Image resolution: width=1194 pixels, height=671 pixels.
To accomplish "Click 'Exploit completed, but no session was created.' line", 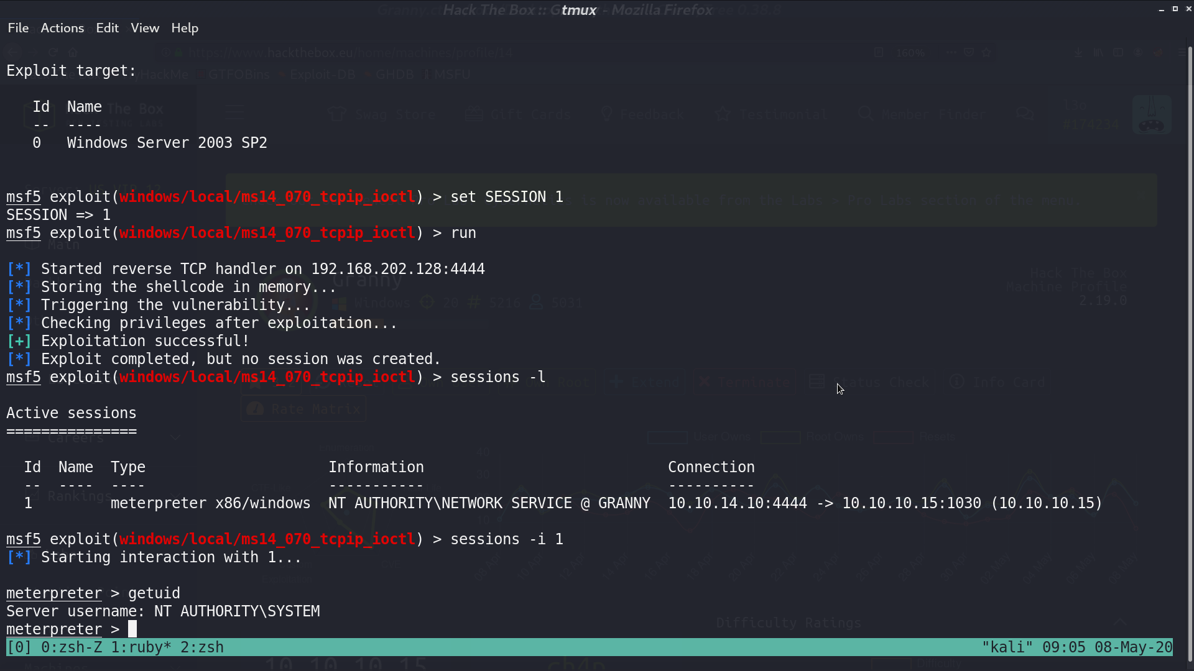I will (x=224, y=359).
